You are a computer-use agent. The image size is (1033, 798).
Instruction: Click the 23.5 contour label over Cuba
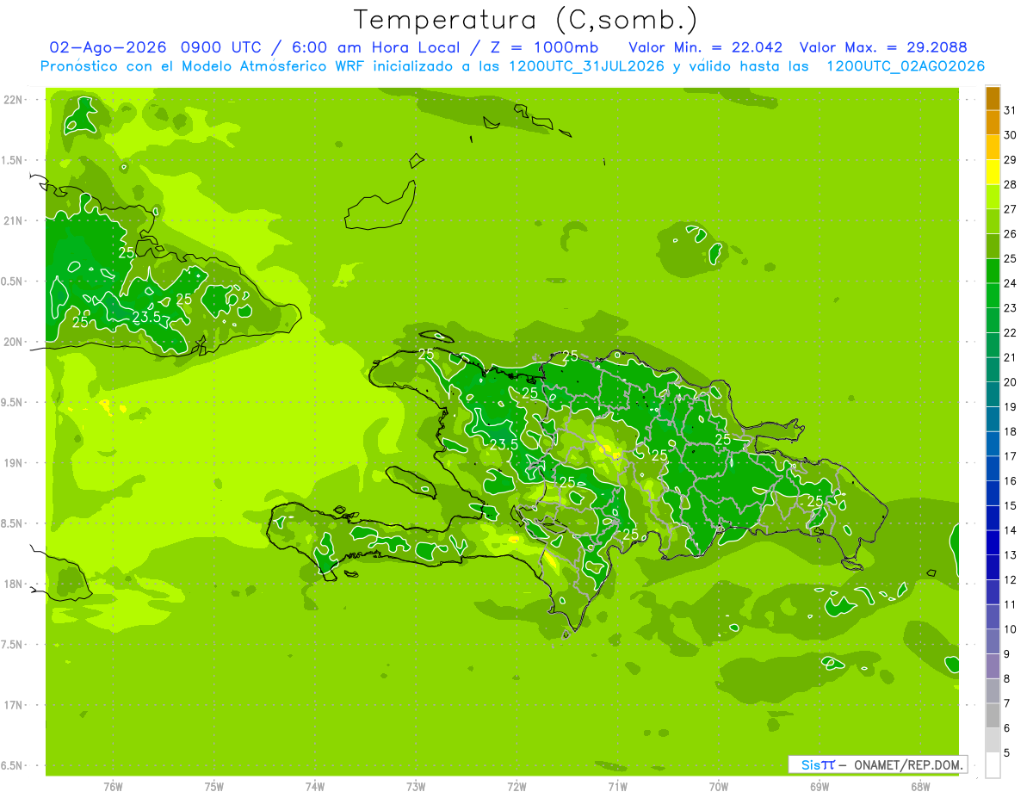pos(147,318)
